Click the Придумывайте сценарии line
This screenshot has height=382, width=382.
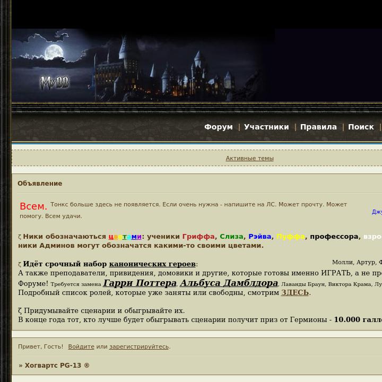point(101,311)
